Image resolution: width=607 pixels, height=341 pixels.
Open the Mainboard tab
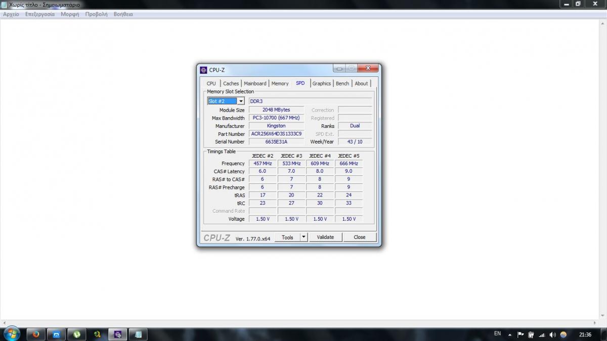[255, 83]
